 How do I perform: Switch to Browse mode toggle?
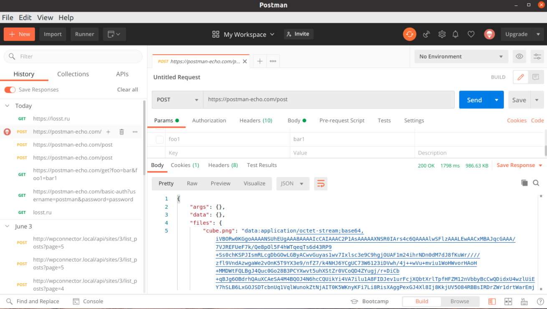point(460,301)
